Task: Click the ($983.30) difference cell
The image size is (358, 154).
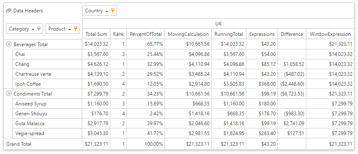Action: pos(292,114)
